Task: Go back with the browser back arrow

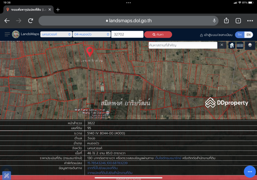Action: [7, 21]
